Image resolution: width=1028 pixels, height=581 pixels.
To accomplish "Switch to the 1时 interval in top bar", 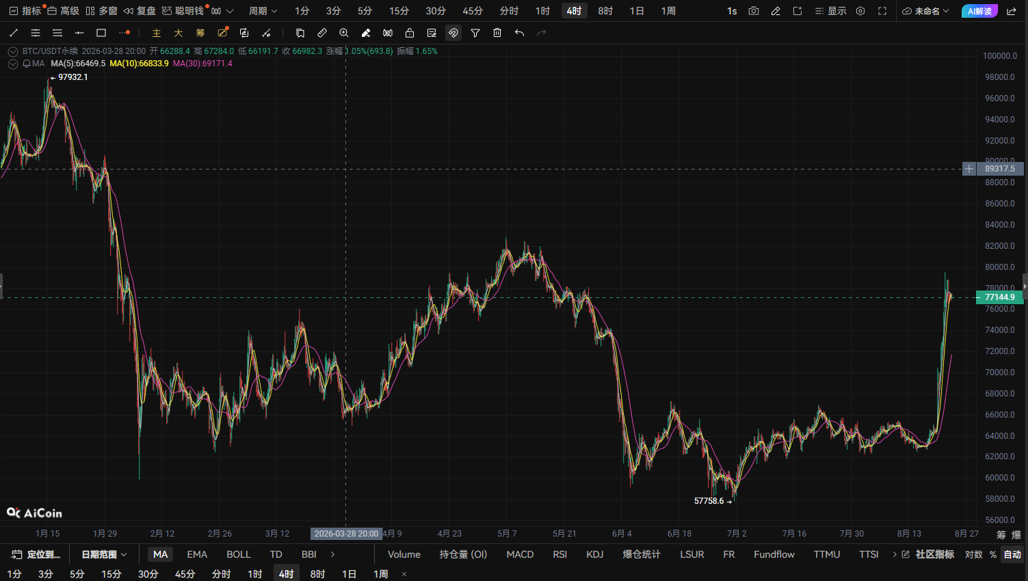I will [542, 11].
